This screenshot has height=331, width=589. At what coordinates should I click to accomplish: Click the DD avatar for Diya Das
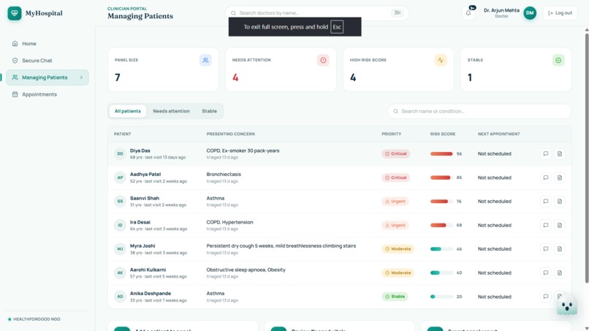120,153
